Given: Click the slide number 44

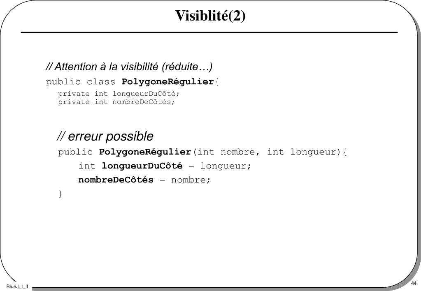Looking at the screenshot, I should pos(414,283).
